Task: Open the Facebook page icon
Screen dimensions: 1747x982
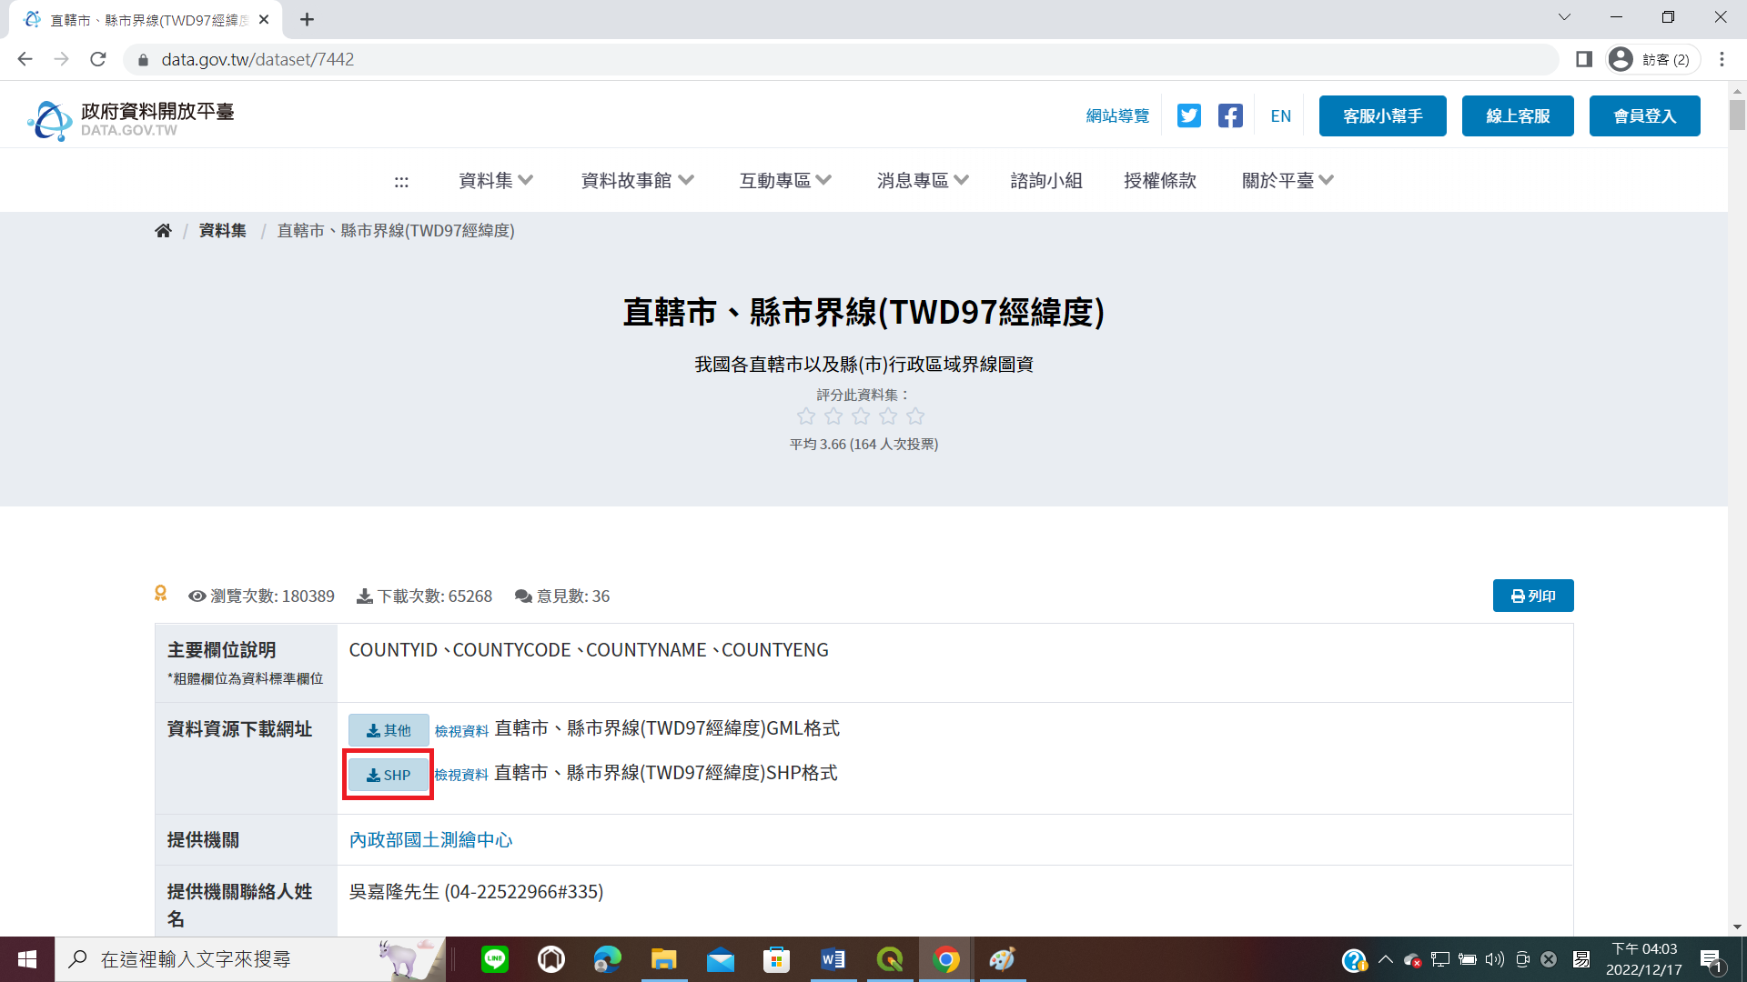Action: click(1230, 115)
